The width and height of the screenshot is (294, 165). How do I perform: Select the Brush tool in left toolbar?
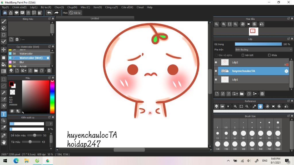click(x=3, y=21)
